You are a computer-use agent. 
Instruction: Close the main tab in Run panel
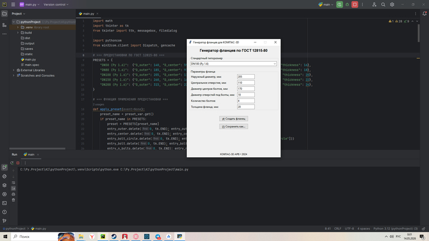point(38,155)
